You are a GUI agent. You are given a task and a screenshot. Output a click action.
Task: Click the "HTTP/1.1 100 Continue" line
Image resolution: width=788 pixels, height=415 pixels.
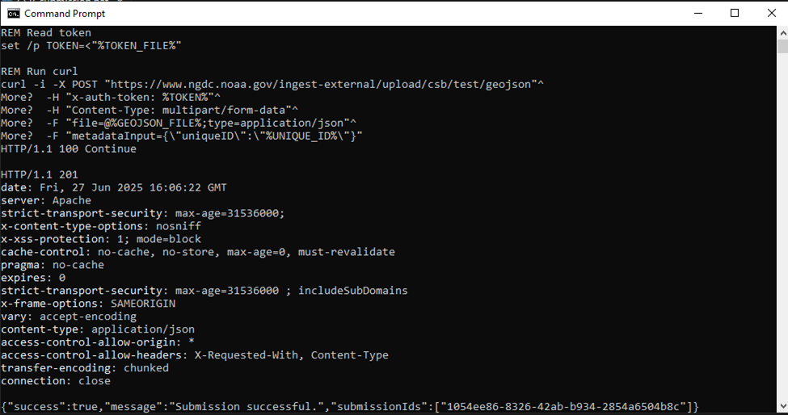[69, 149]
